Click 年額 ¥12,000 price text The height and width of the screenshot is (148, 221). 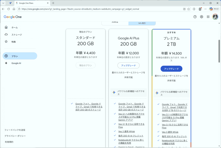click(x=128, y=53)
